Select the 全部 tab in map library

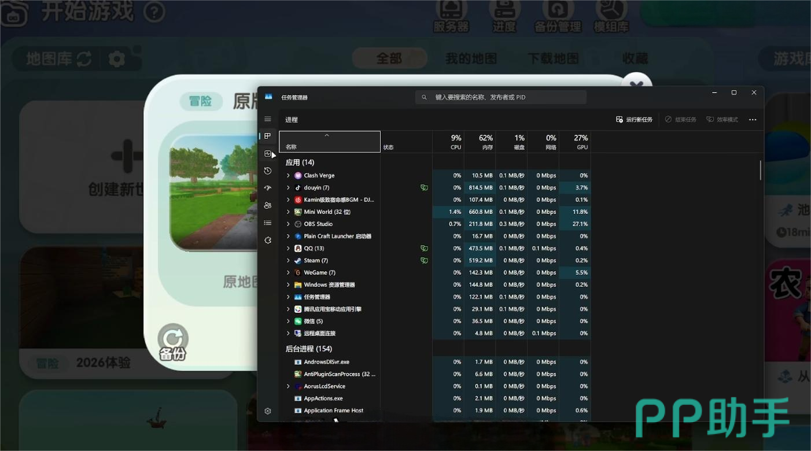coord(389,58)
